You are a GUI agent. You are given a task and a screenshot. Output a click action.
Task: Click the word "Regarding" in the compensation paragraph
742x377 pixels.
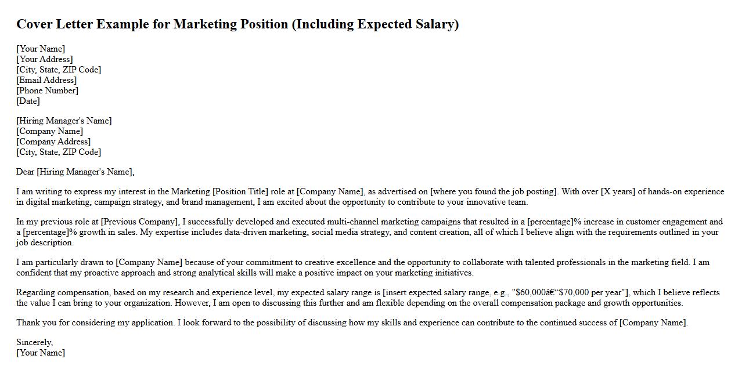(35, 292)
